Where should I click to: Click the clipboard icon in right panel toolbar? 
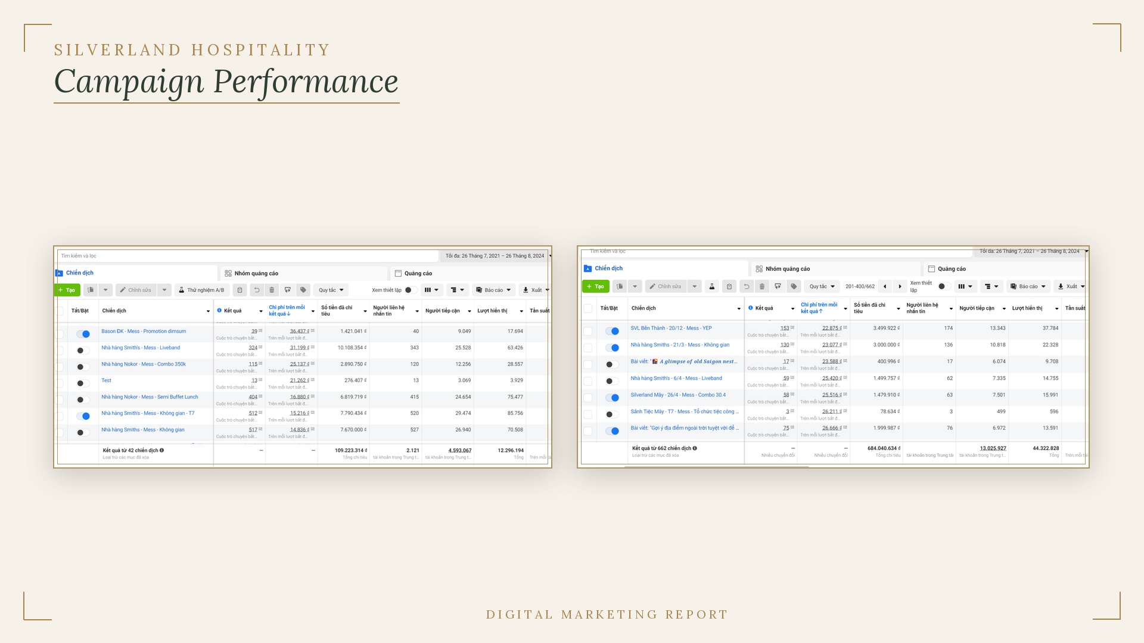click(729, 286)
